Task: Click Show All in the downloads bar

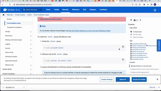Action: point(152,87)
